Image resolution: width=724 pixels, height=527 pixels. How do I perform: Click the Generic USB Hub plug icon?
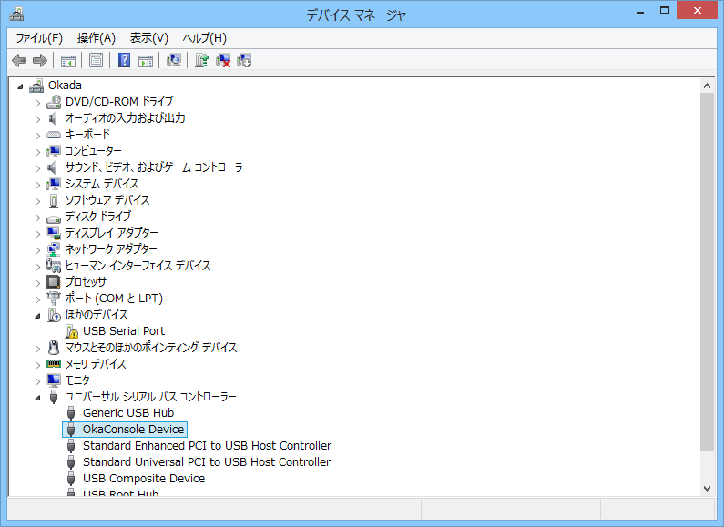71,413
